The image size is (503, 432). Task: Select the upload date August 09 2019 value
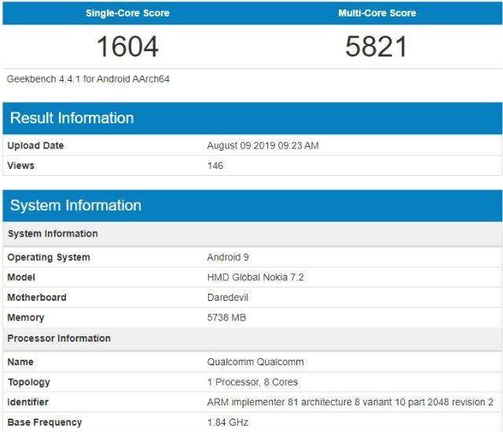pos(263,145)
